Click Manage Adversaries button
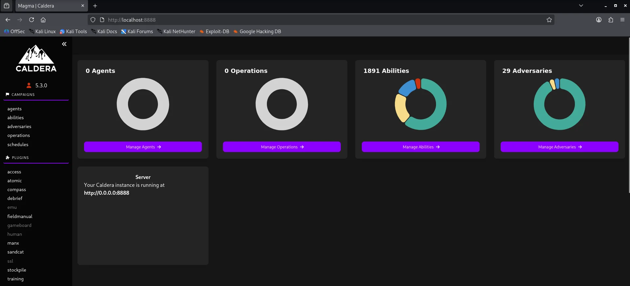This screenshot has height=286, width=630. point(559,147)
